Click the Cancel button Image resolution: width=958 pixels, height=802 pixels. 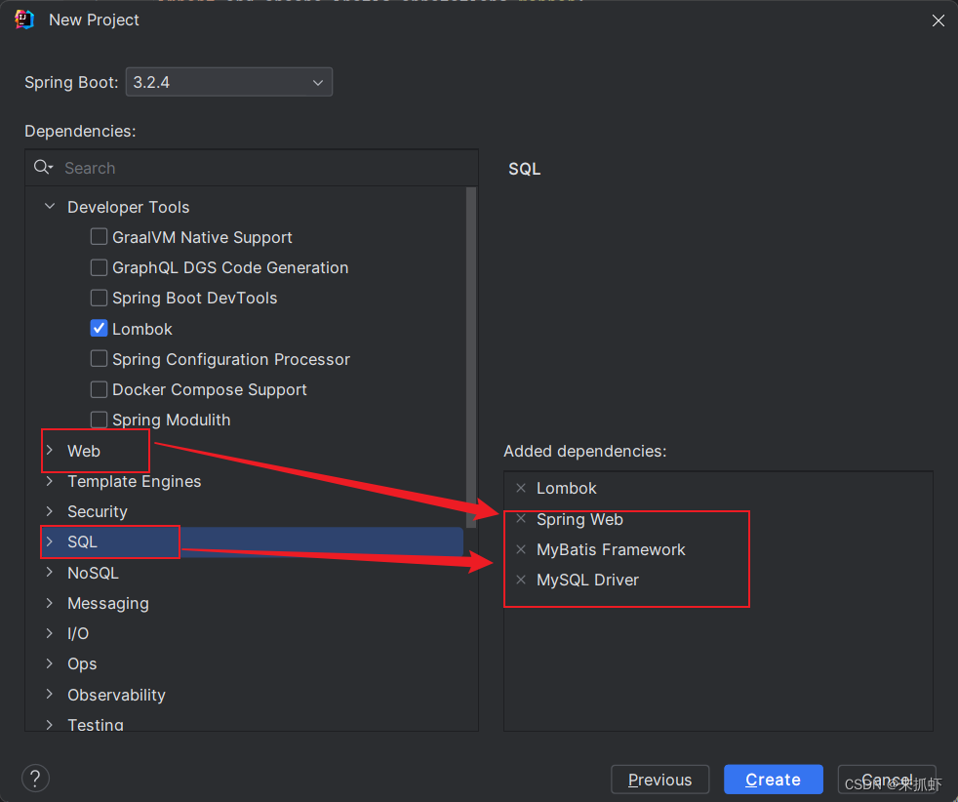[x=887, y=780]
